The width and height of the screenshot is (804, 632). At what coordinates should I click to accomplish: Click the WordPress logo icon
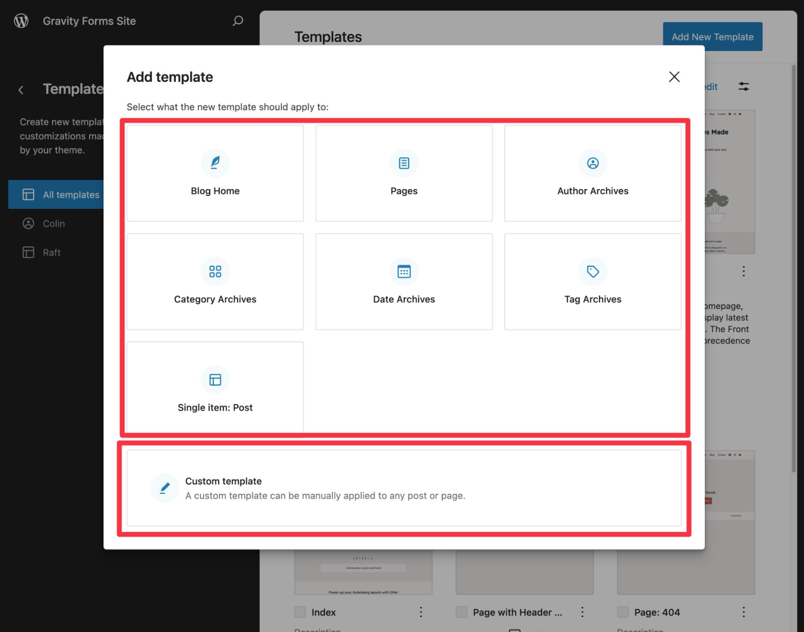point(21,21)
